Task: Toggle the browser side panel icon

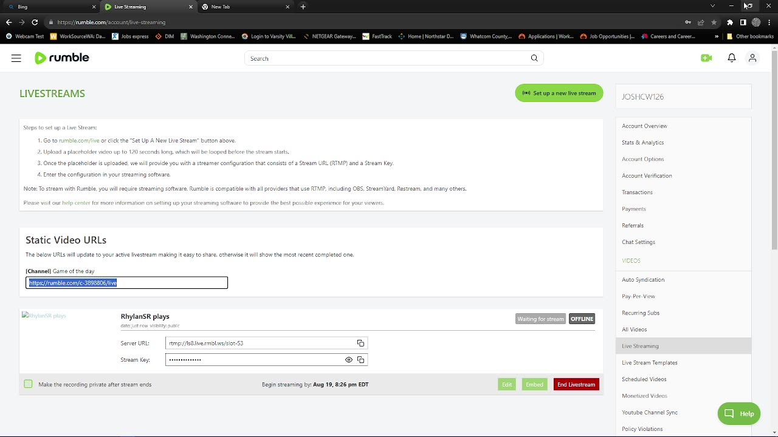Action: click(x=743, y=22)
